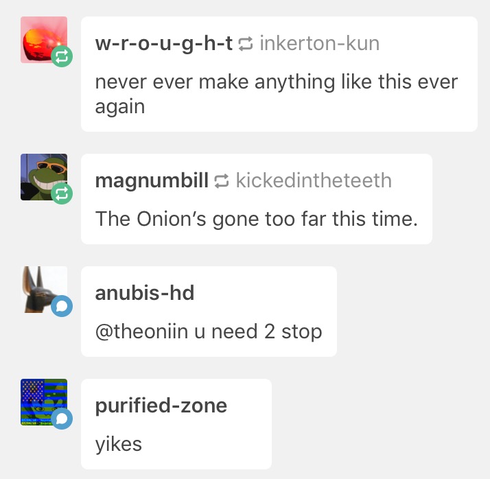Click the reblog arrows icon next to magnumbill
Screen dimensions: 490x479
click(x=222, y=181)
